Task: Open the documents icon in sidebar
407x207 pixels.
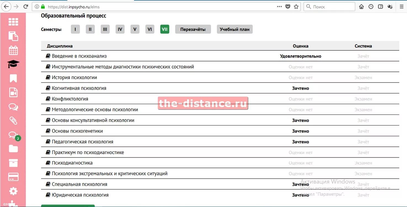Action: [13, 36]
